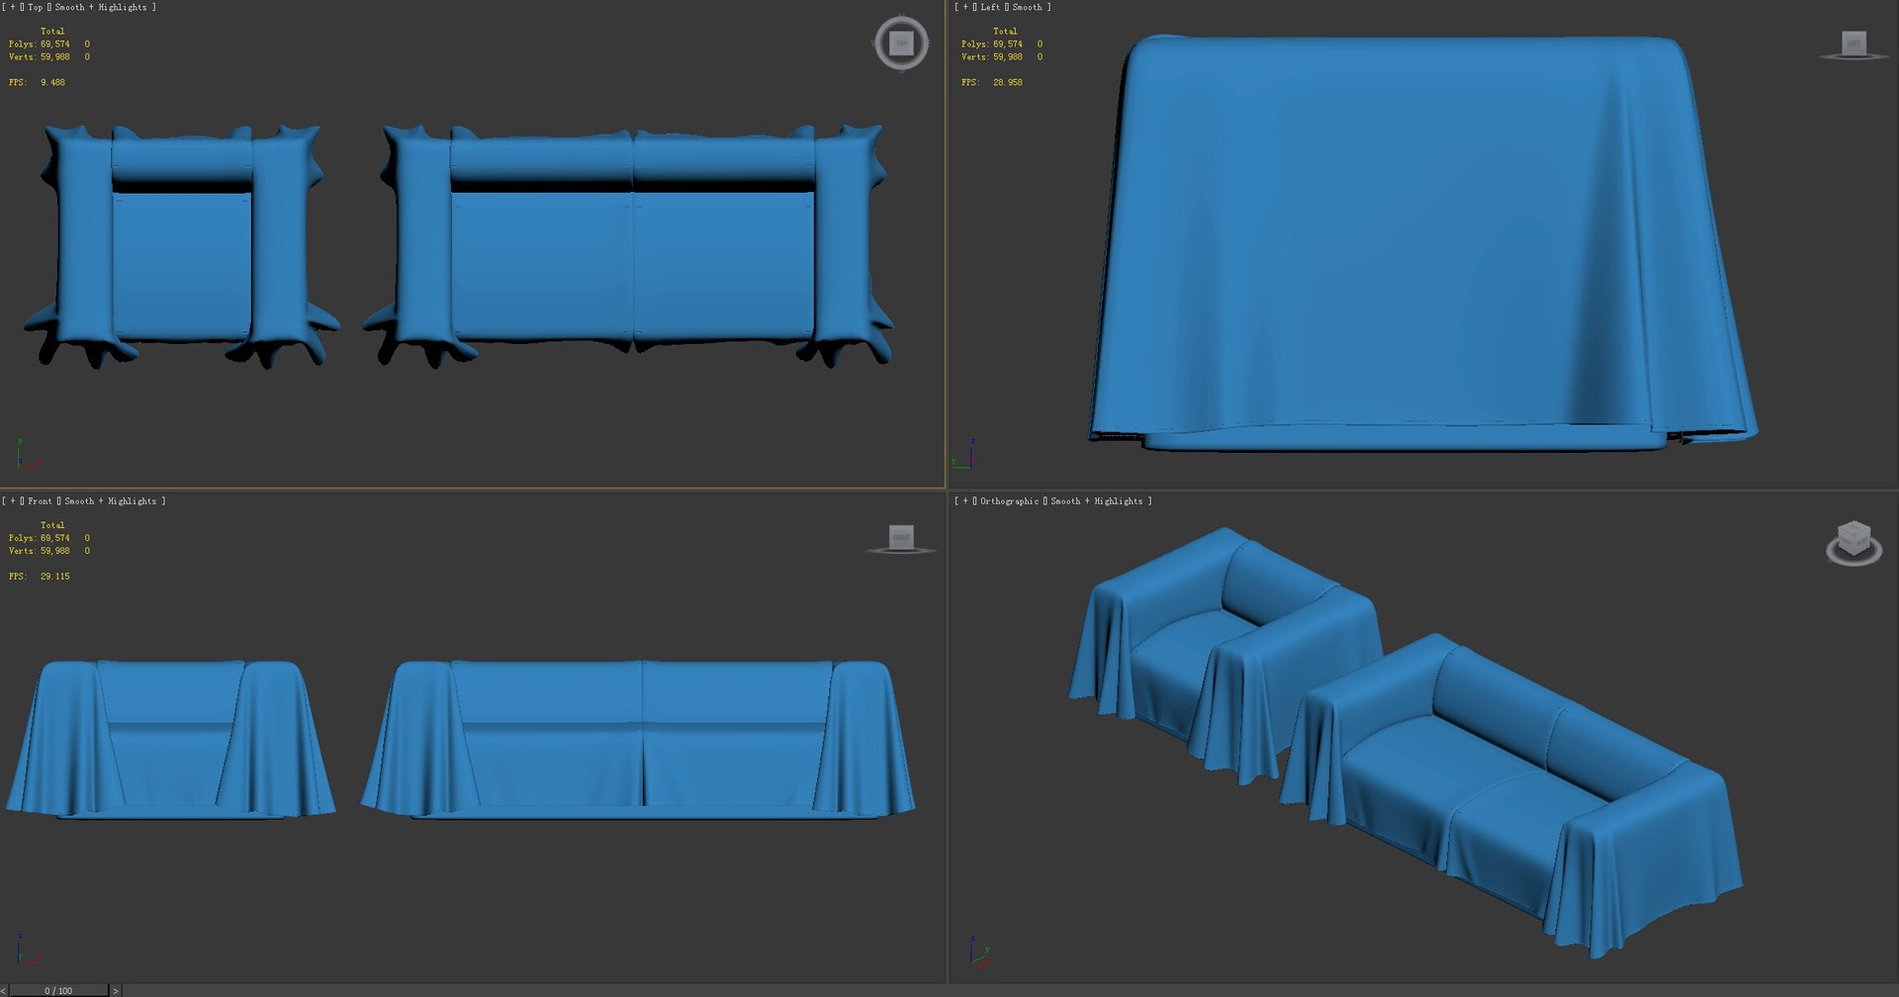Click 'Polys: 69,574' stat in Front viewport

40,538
